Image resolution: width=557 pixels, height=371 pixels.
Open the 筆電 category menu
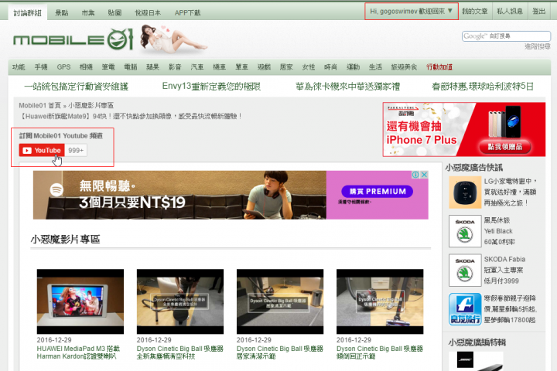click(108, 67)
